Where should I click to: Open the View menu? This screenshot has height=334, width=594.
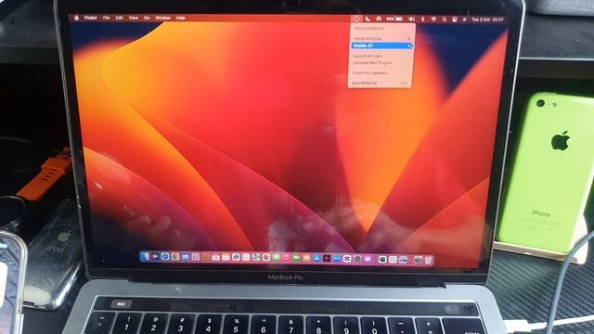click(x=134, y=18)
